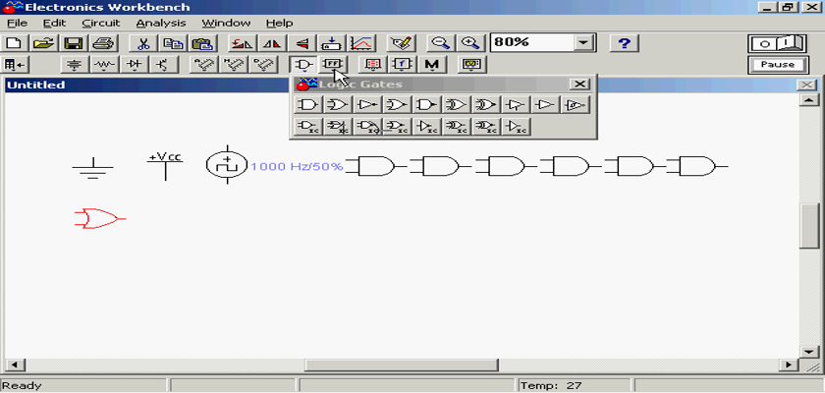Open the Digital flip-flop parts bin
The height and width of the screenshot is (393, 825).
[x=334, y=65]
